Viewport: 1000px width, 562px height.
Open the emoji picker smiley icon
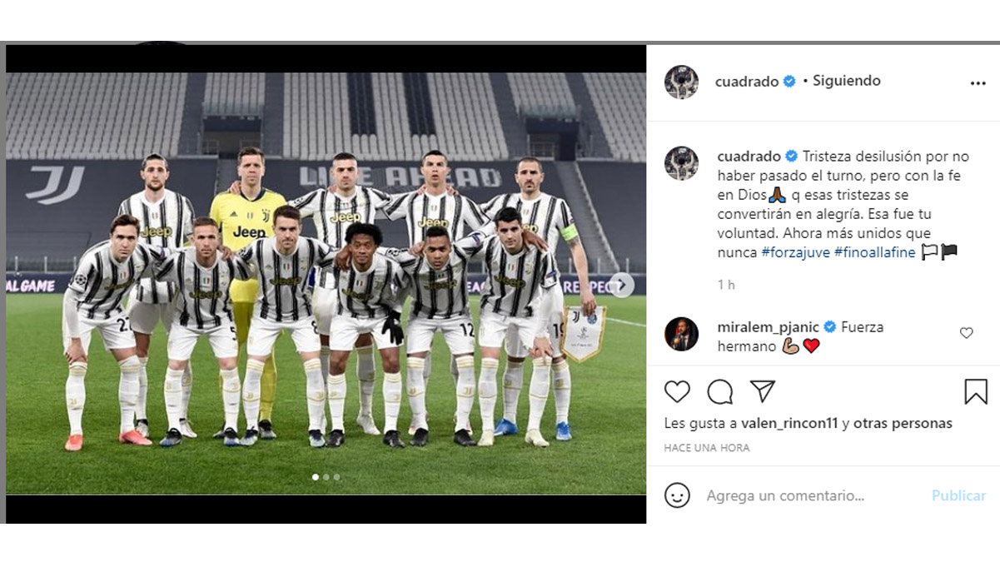coord(677,495)
